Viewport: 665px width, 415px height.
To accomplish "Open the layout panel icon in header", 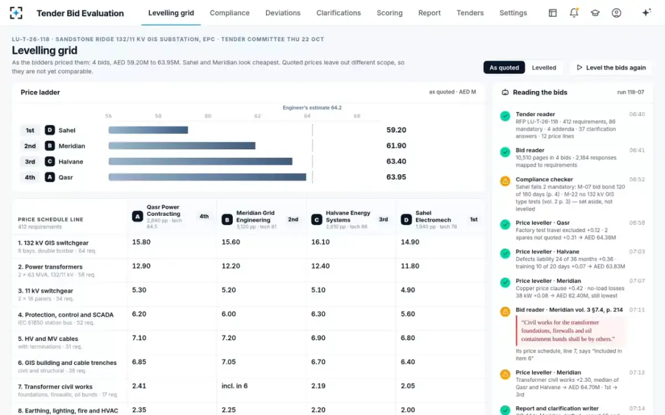I will pyautogui.click(x=553, y=13).
